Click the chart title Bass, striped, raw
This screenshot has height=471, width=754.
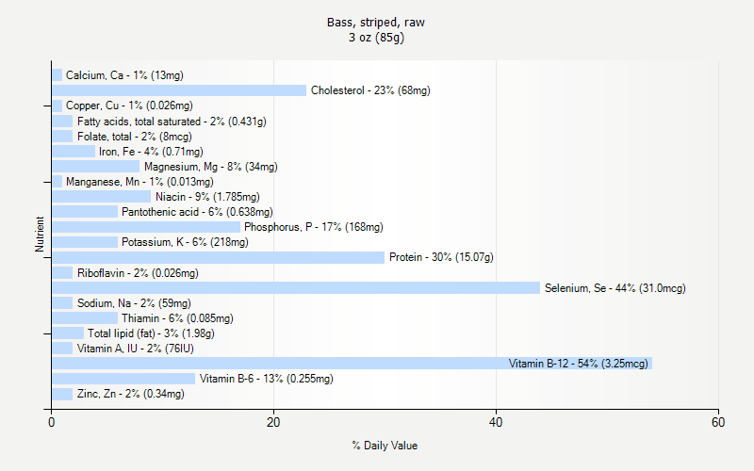click(376, 22)
